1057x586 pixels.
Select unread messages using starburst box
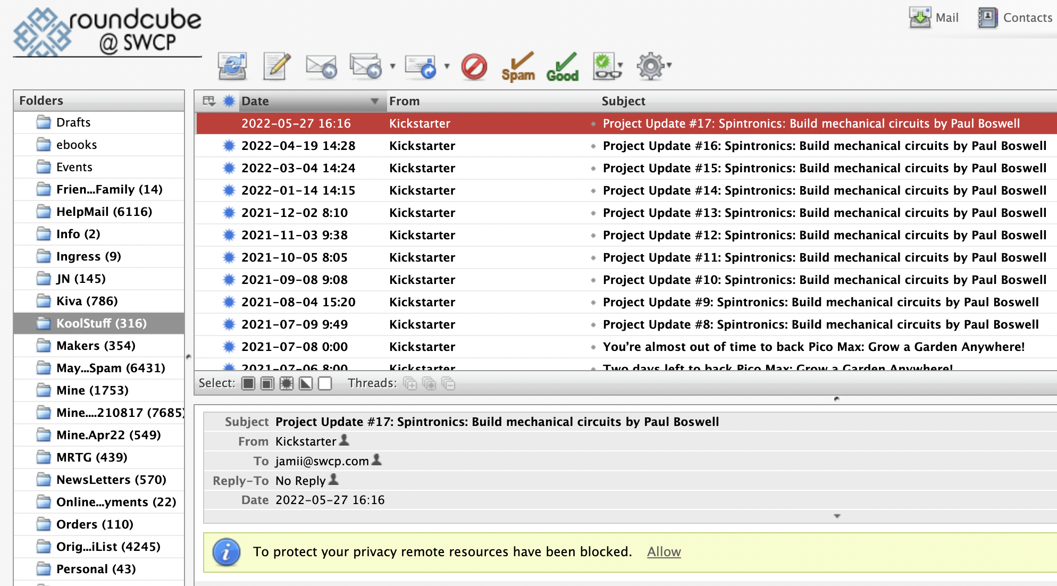[x=287, y=383]
